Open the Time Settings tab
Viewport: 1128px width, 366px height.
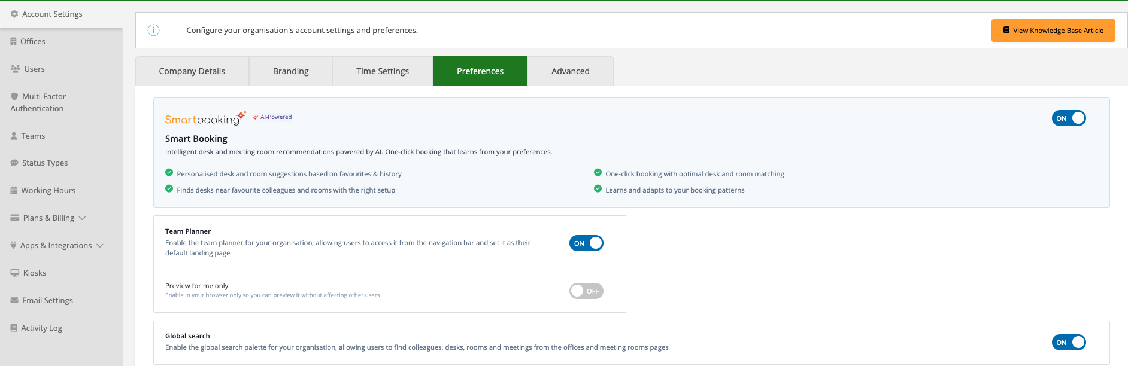tap(383, 71)
